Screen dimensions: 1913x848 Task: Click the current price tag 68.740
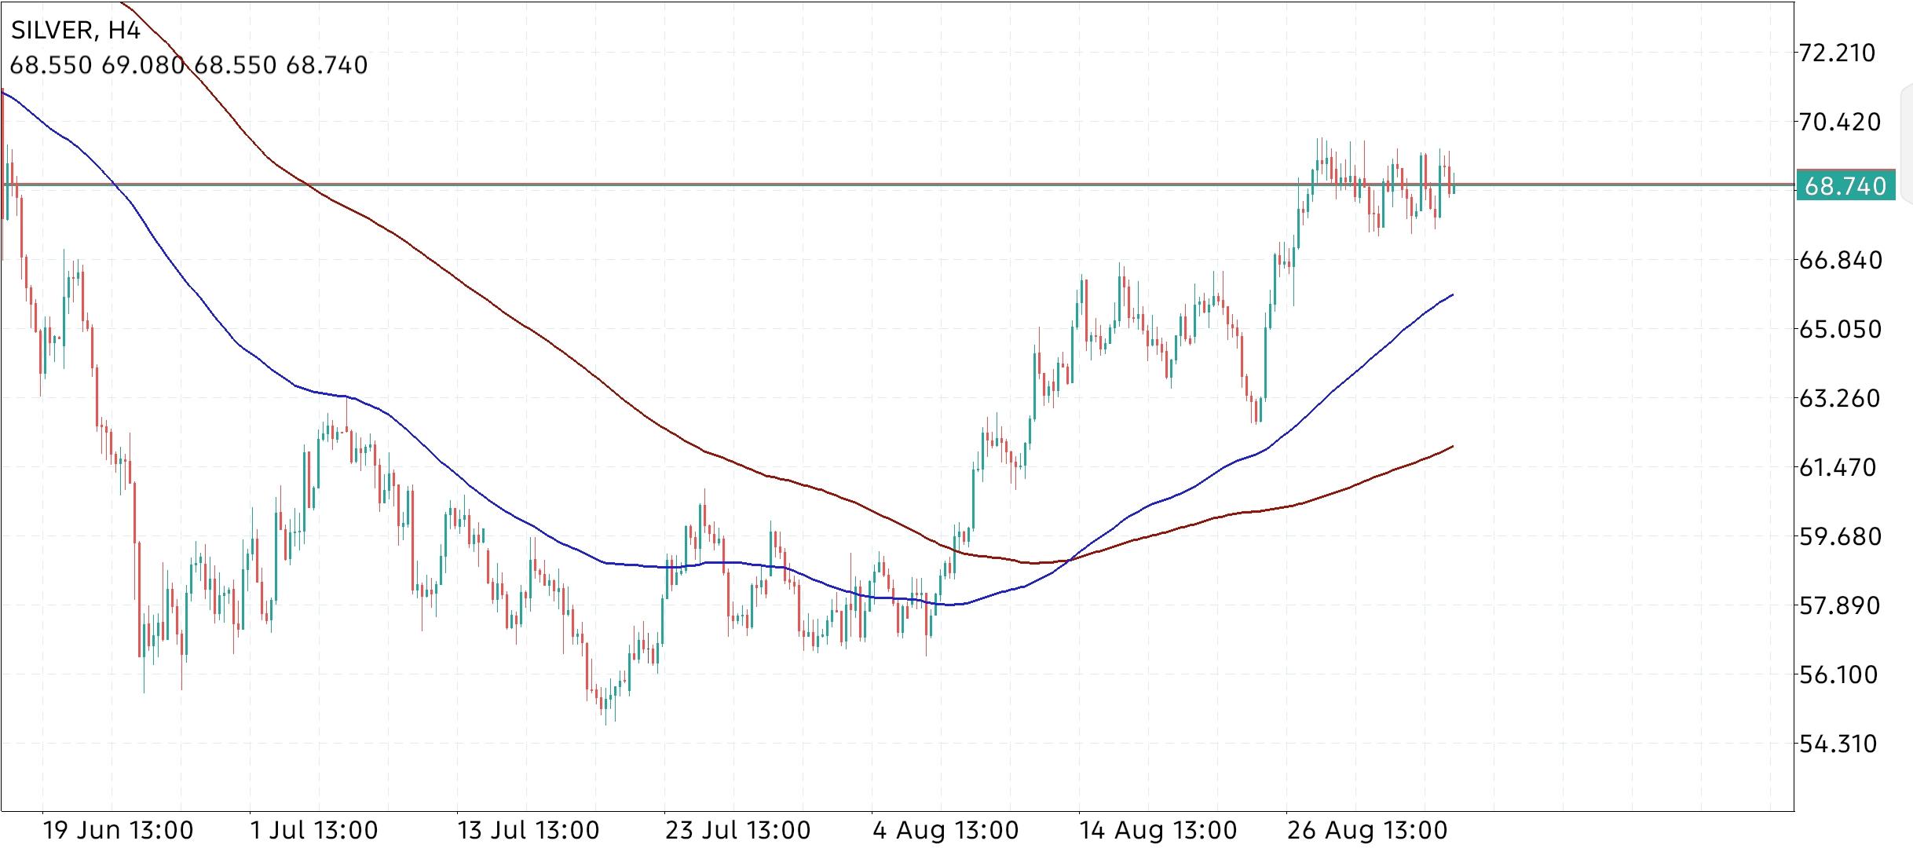[1845, 186]
